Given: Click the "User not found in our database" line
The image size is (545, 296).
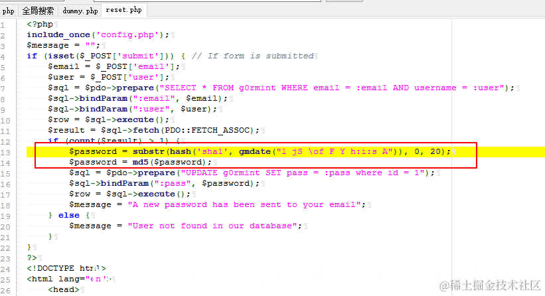Looking at the screenshot, I should pos(186,226).
